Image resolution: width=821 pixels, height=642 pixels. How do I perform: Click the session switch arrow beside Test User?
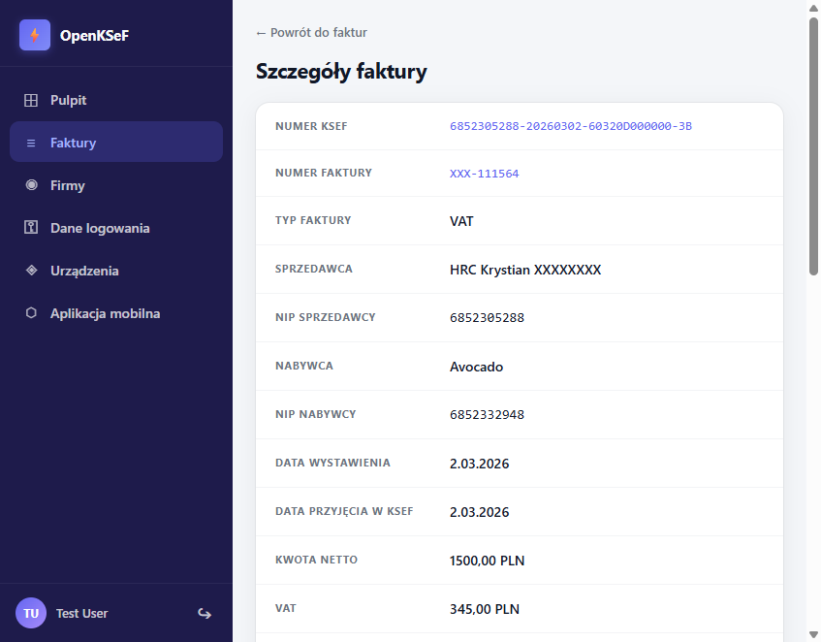(205, 613)
